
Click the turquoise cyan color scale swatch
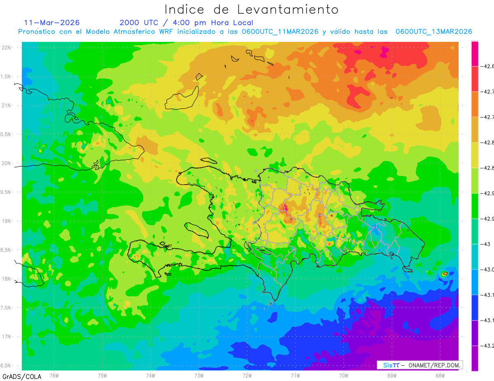pyautogui.click(x=475, y=257)
